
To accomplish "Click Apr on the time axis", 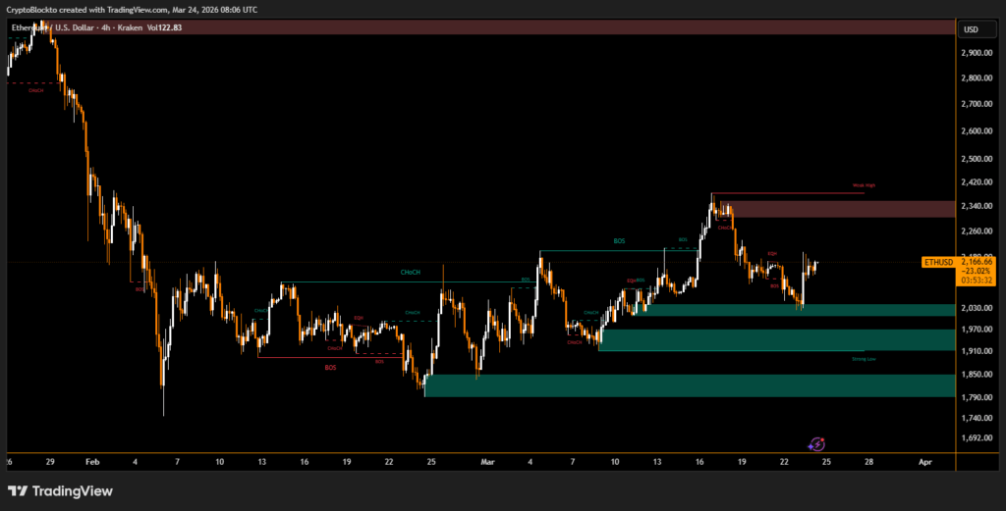I will click(x=924, y=460).
